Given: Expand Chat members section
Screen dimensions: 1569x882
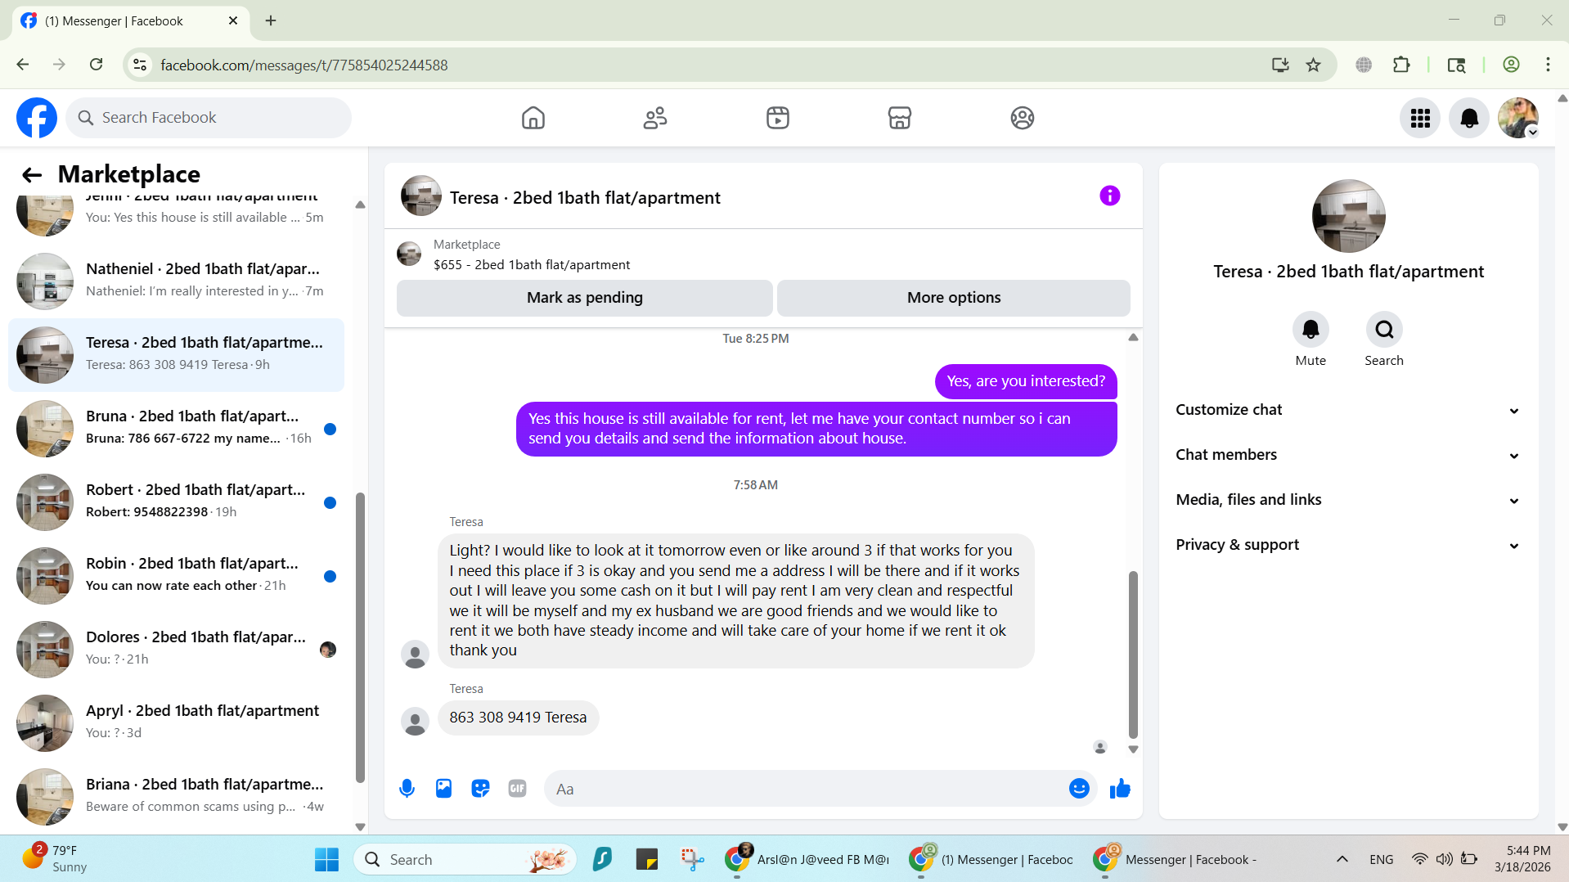Looking at the screenshot, I should pyautogui.click(x=1348, y=455).
